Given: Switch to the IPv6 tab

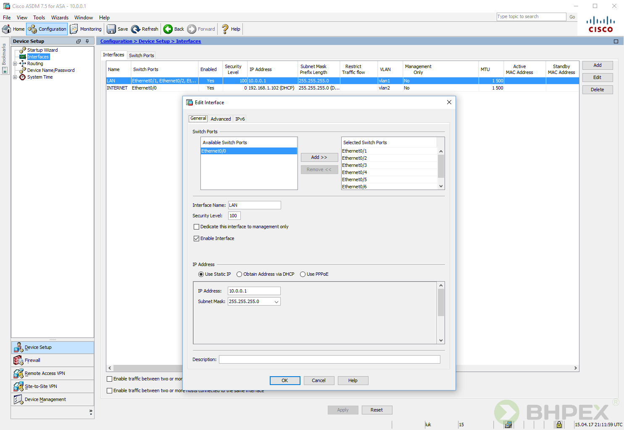Looking at the screenshot, I should [240, 119].
